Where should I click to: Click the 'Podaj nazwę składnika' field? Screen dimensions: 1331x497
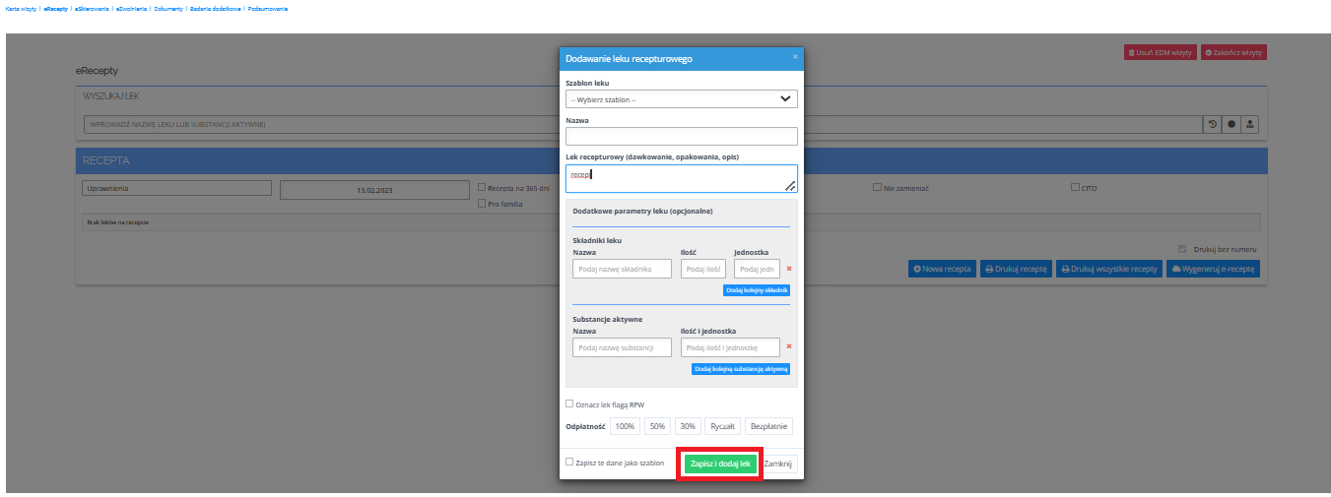pos(622,269)
